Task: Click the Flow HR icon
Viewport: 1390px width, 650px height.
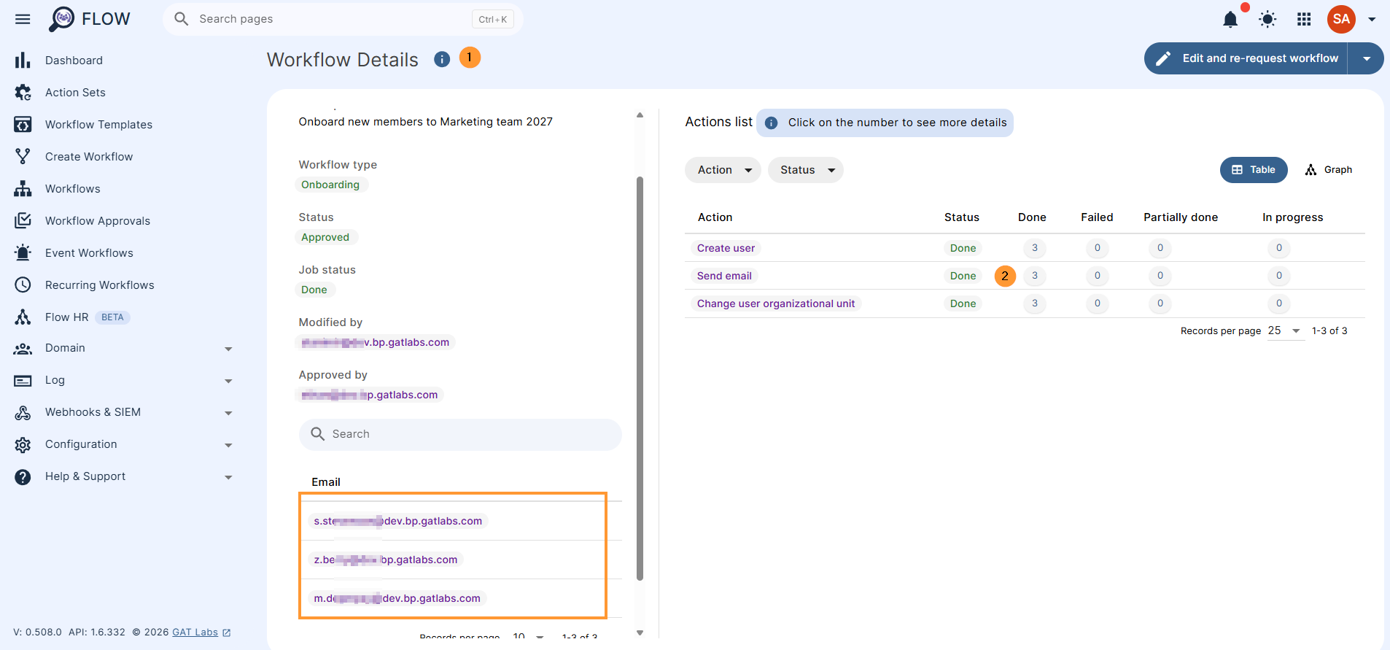Action: [23, 317]
